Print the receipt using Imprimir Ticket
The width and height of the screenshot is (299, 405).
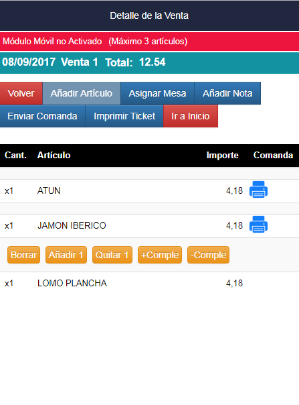click(124, 116)
